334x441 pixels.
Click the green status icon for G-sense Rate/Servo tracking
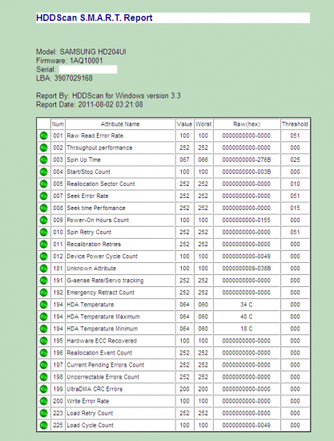[x=43, y=281]
